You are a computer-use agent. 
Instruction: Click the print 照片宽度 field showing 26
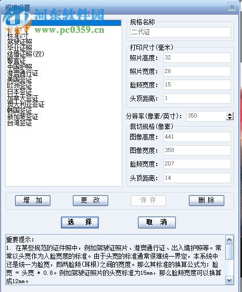pyautogui.click(x=197, y=71)
